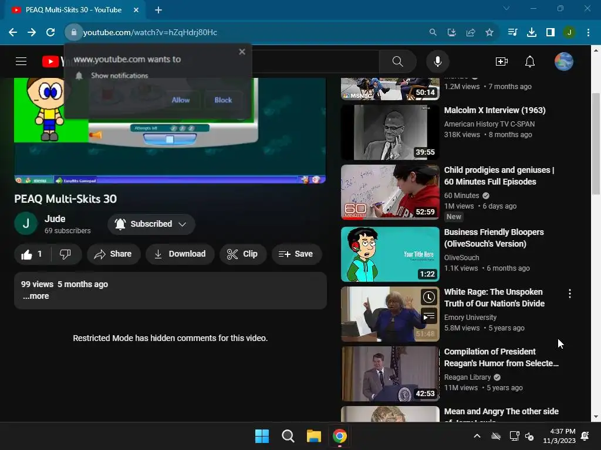Open Reagan Library channel name
The image size is (601, 450).
point(467,377)
